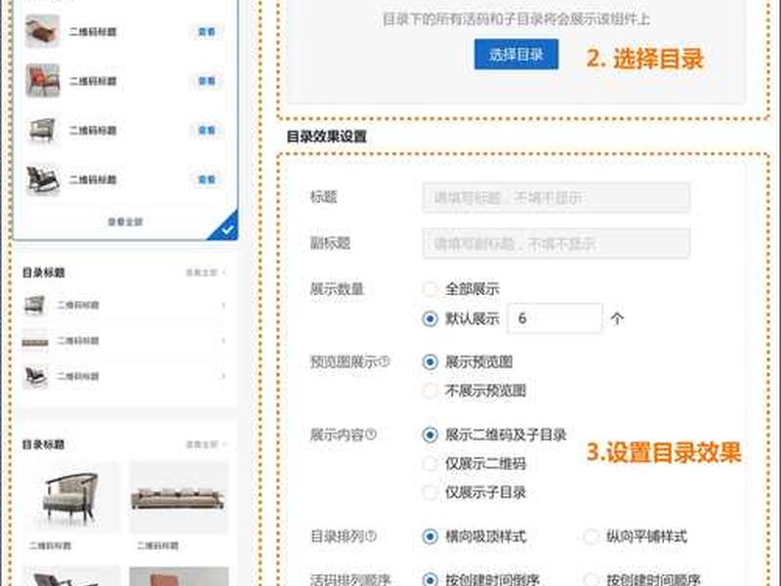Click the default display count field showing 6
The image size is (781, 586).
pos(554,318)
